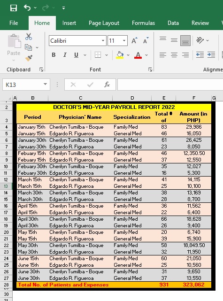Open the Formulas tab
Image resolution: width=223 pixels, height=301 pixels.
coord(143,23)
